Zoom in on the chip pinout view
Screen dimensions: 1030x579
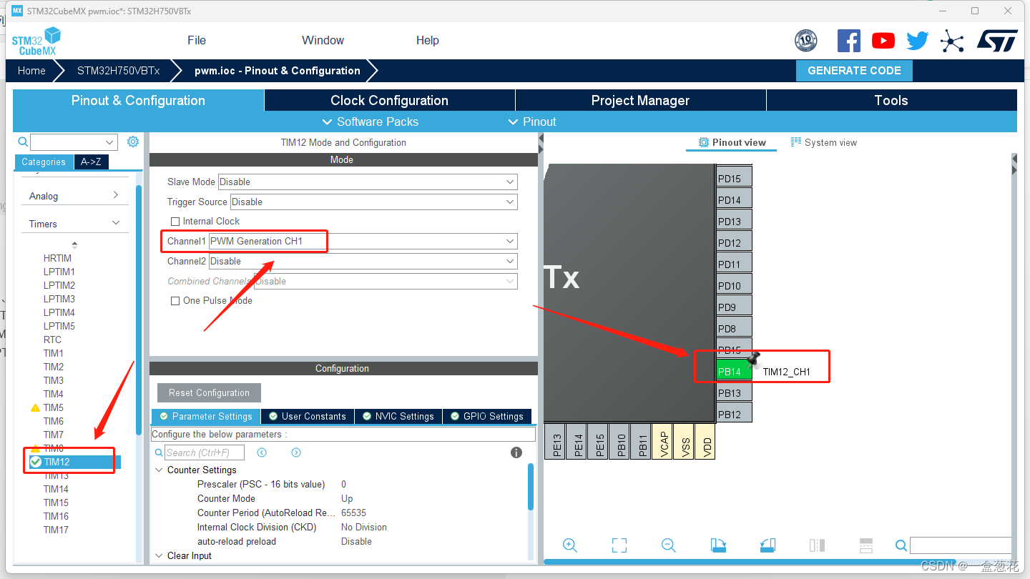[570, 545]
